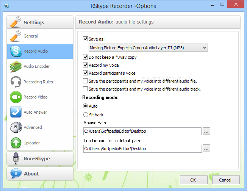Expand the About section
Image resolution: width=247 pixels, height=191 pixels.
(40, 174)
